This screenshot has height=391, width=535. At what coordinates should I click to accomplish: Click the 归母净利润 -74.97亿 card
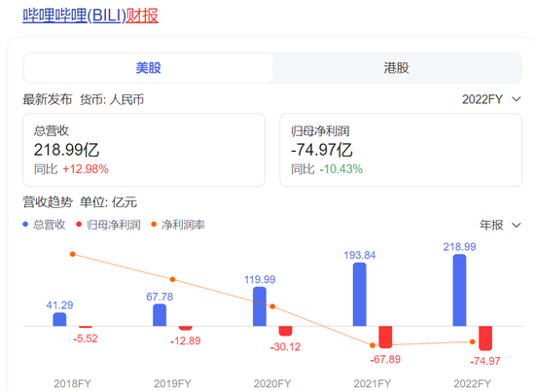[401, 150]
